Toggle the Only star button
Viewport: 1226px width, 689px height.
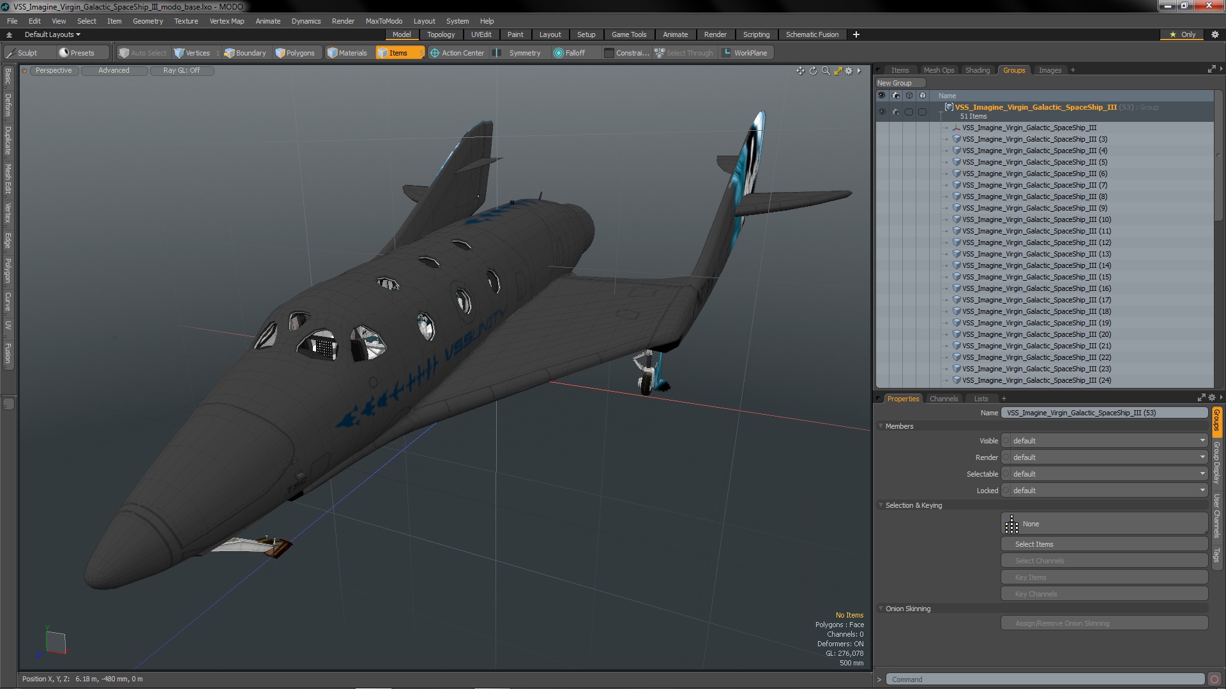(1182, 34)
